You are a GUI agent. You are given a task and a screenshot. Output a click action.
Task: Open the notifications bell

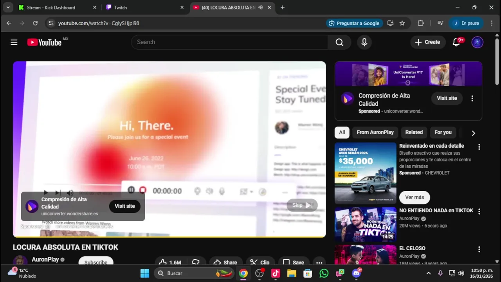(x=456, y=42)
